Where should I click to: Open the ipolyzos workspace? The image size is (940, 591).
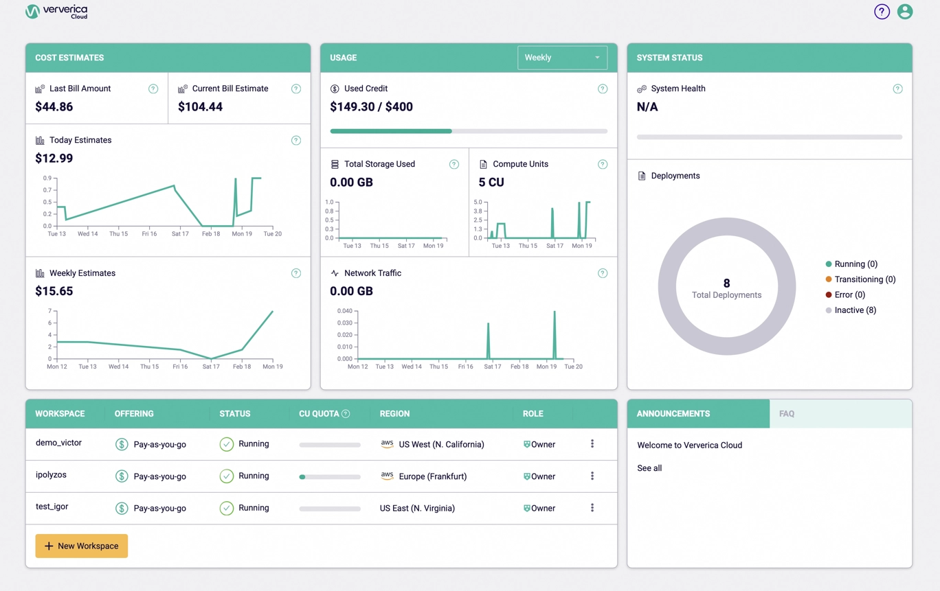pyautogui.click(x=51, y=474)
